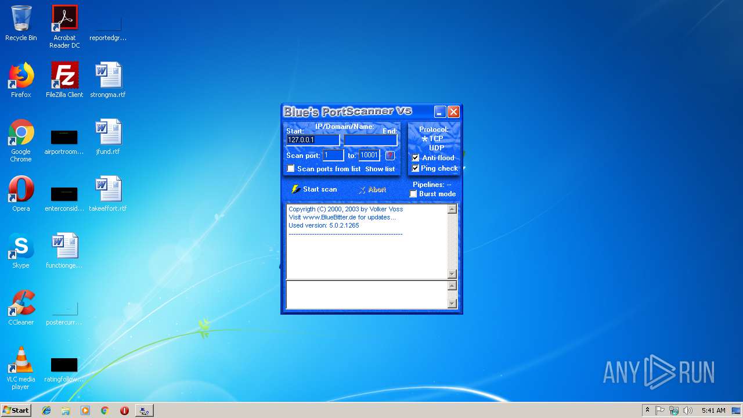
Task: Select the ratingfollow... desktop file
Action: coord(64,369)
